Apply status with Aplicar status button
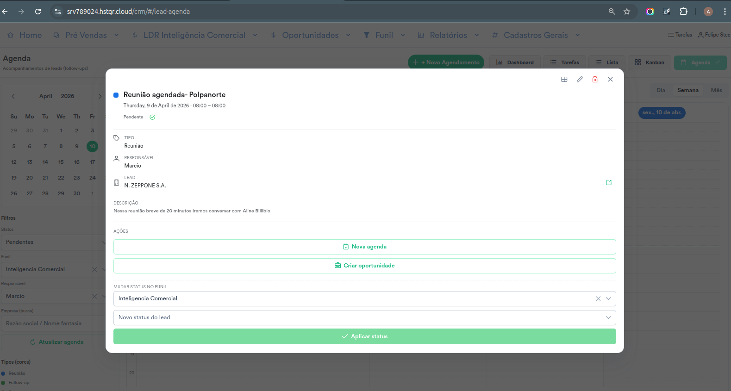 pyautogui.click(x=365, y=336)
